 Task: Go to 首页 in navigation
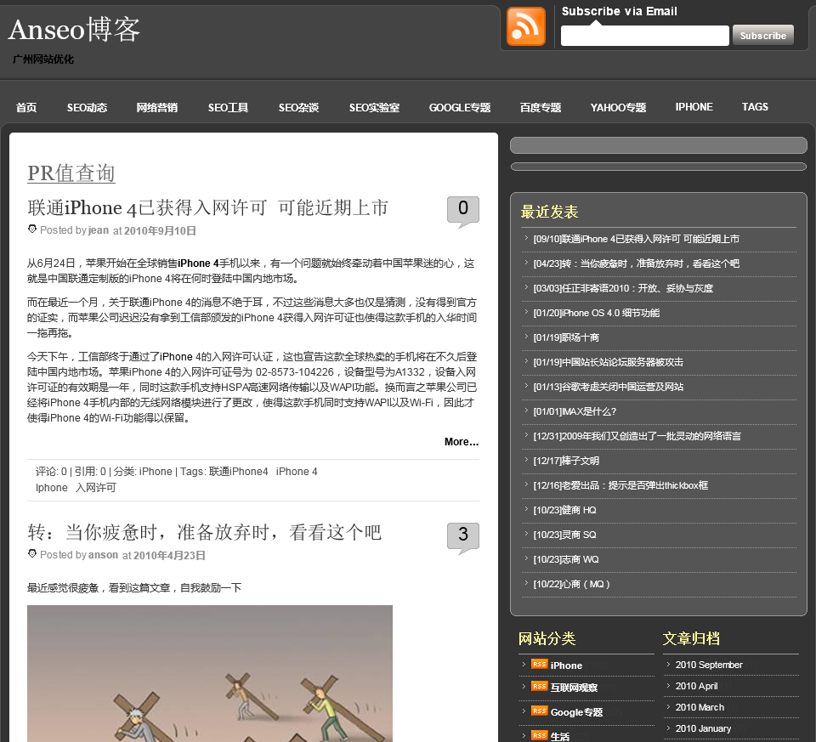pyautogui.click(x=26, y=108)
